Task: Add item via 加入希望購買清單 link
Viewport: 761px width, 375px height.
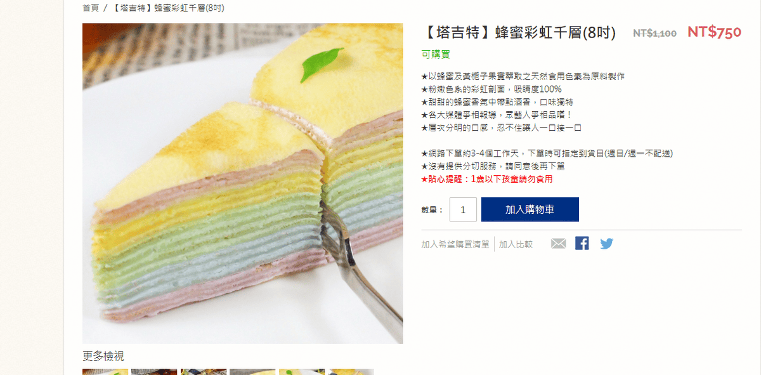Action: coord(455,244)
